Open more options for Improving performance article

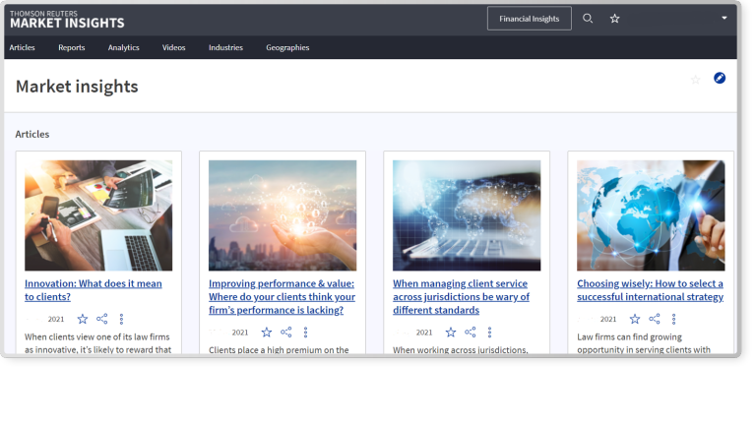click(x=306, y=333)
